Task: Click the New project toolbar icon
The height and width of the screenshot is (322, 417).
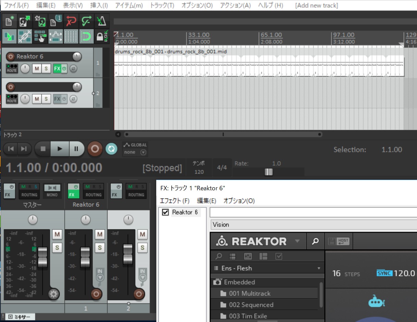Action: pyautogui.click(x=10, y=21)
